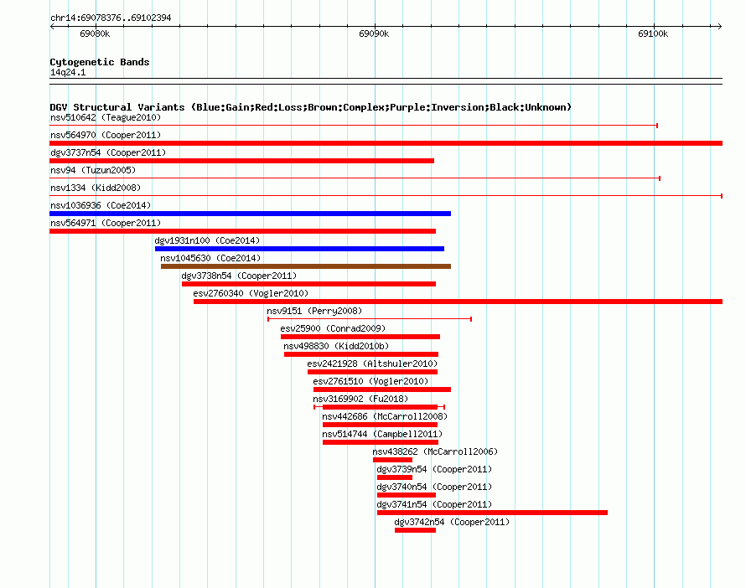Screen dimensions: 746x588
Task: Click the brown nsv1045630 complex variant bar
Action: click(306, 266)
